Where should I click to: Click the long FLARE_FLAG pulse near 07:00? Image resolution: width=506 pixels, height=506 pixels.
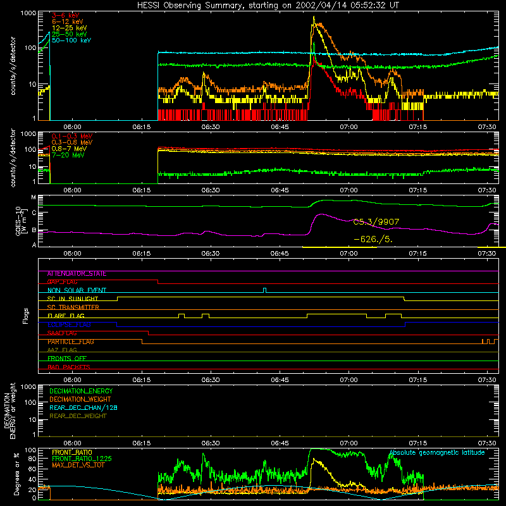pos(336,316)
